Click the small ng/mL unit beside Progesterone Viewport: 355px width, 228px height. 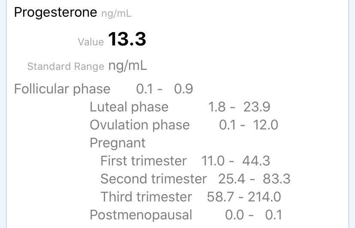click(116, 14)
